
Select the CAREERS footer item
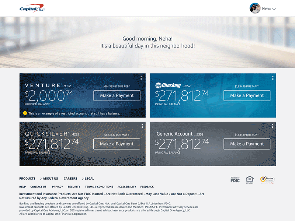(x=70, y=178)
